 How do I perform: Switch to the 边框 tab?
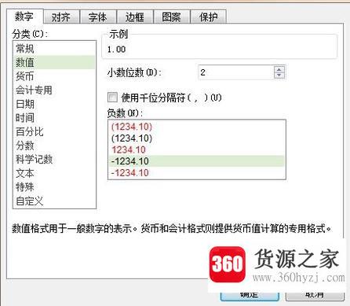point(135,17)
